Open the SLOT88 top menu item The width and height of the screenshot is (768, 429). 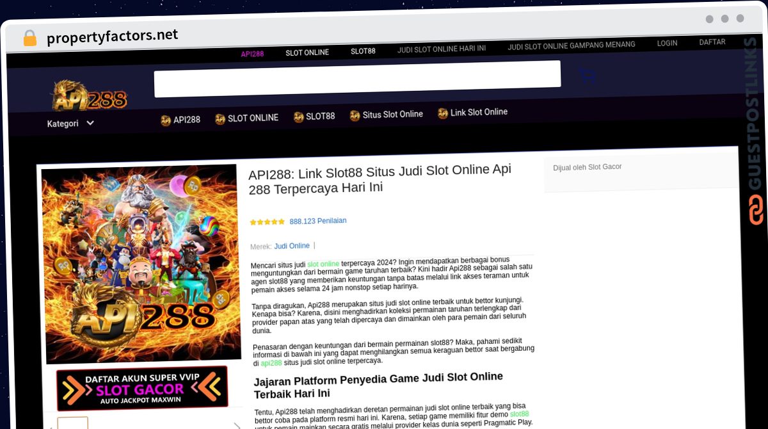(363, 51)
